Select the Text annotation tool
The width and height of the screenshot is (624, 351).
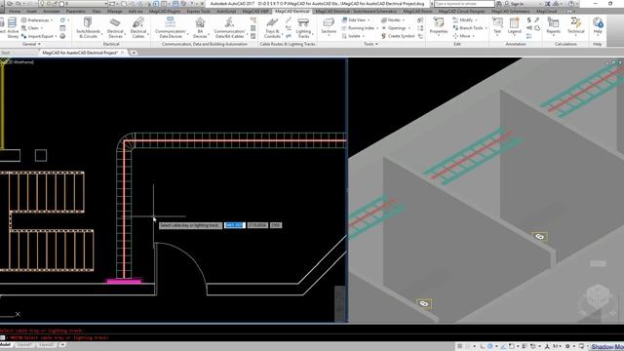click(497, 26)
